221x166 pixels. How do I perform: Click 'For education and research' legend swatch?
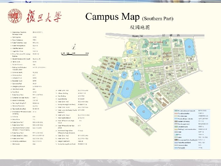point(176,111)
